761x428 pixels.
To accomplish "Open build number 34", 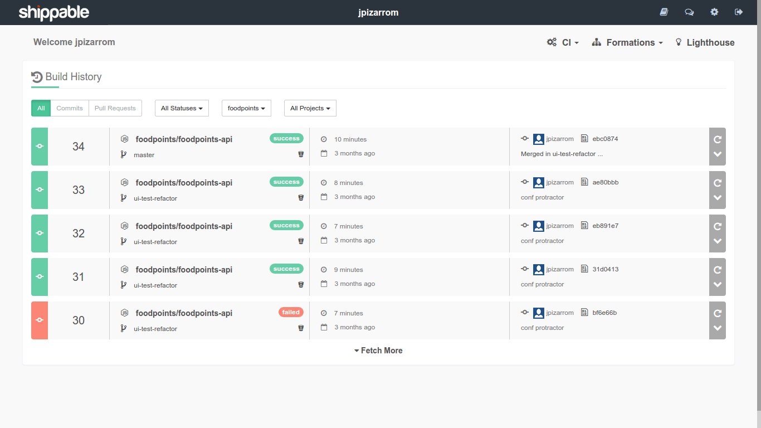I will [x=79, y=147].
